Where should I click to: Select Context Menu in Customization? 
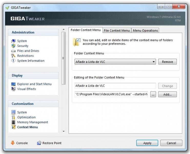[27, 127]
